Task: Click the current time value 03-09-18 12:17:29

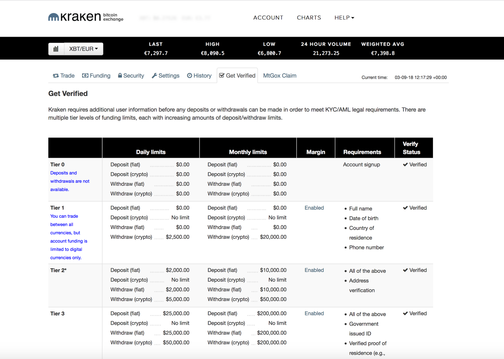Action: [420, 77]
